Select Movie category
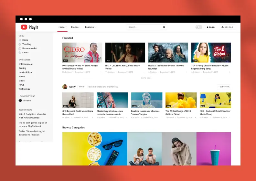The image size is (256, 181). [22, 76]
